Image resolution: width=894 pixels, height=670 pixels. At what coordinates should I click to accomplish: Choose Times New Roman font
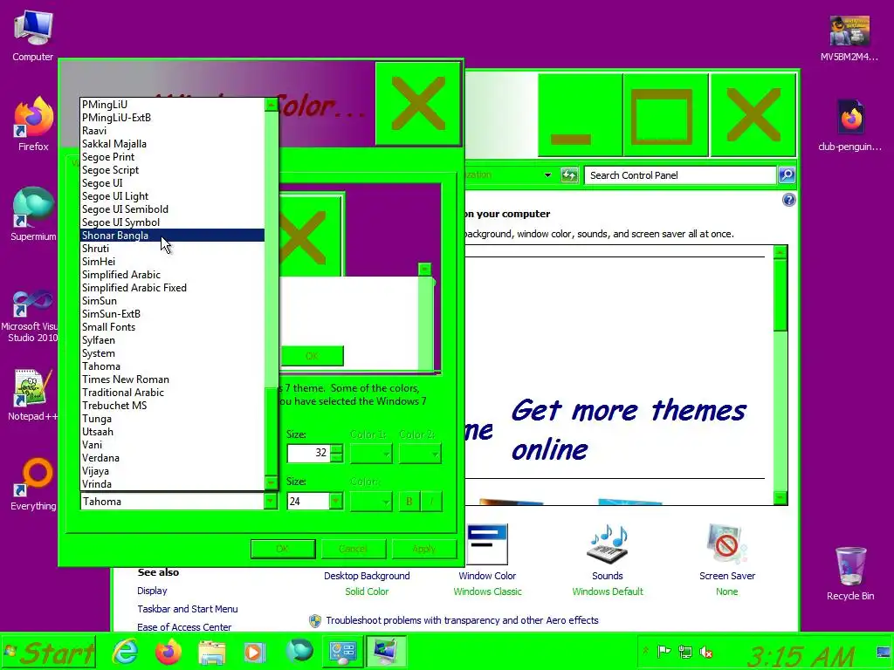coord(172,379)
